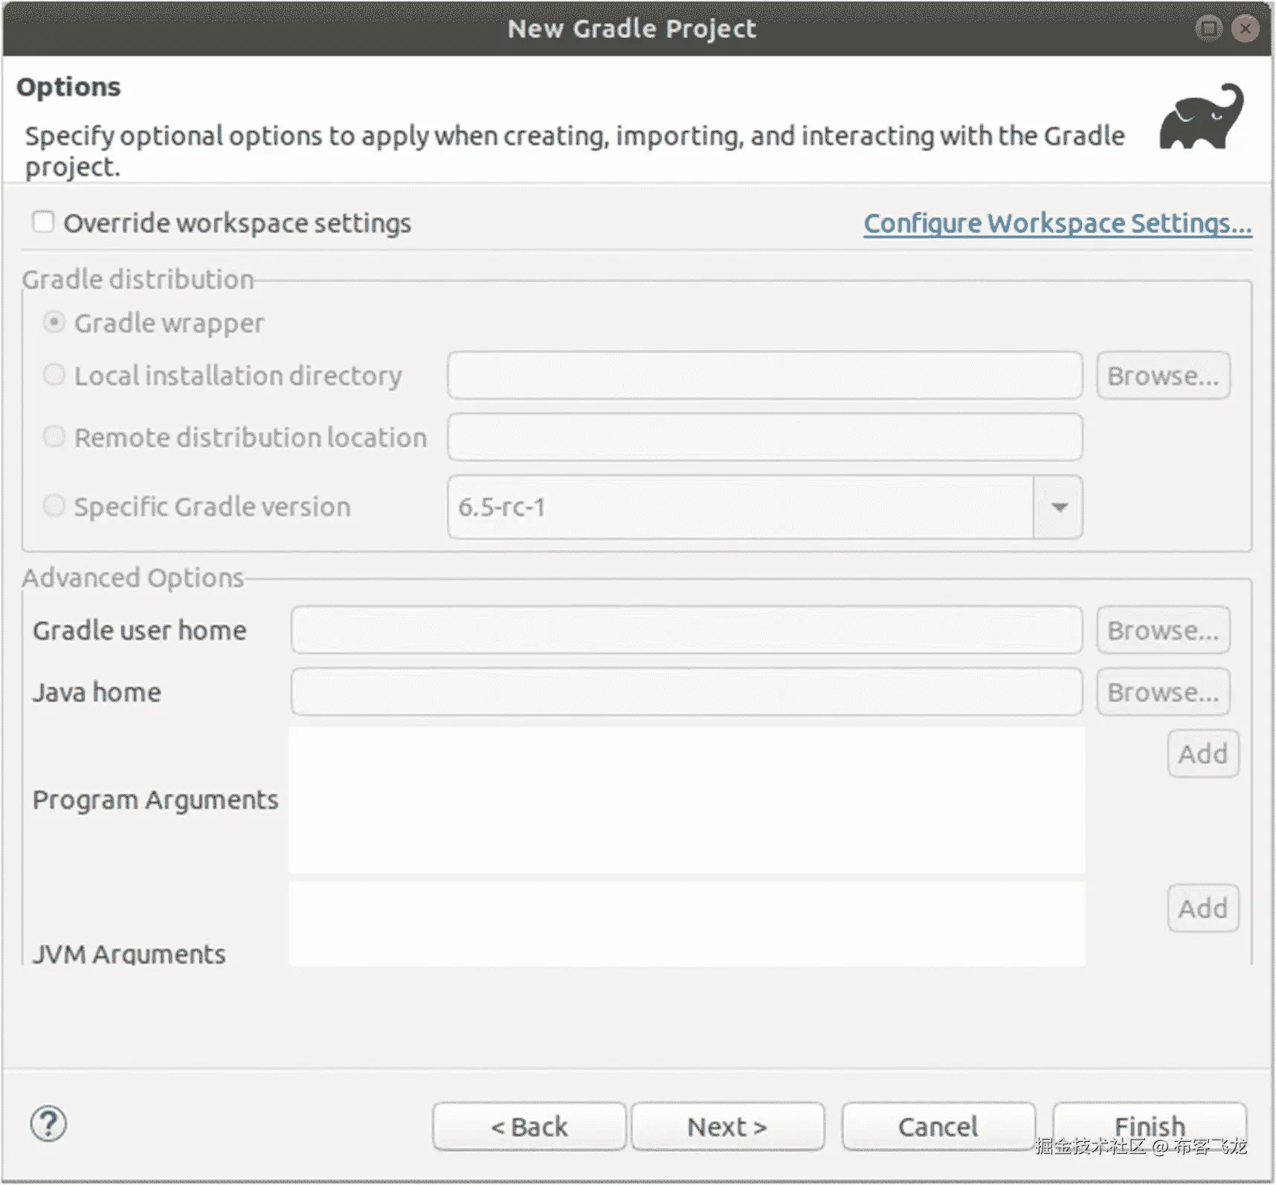The image size is (1276, 1185).
Task: Click Finish to create the project
Action: [1150, 1127]
